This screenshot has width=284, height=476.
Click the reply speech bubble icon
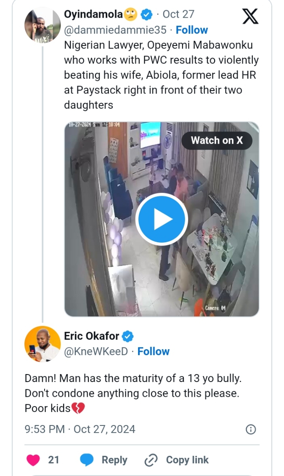point(87,460)
